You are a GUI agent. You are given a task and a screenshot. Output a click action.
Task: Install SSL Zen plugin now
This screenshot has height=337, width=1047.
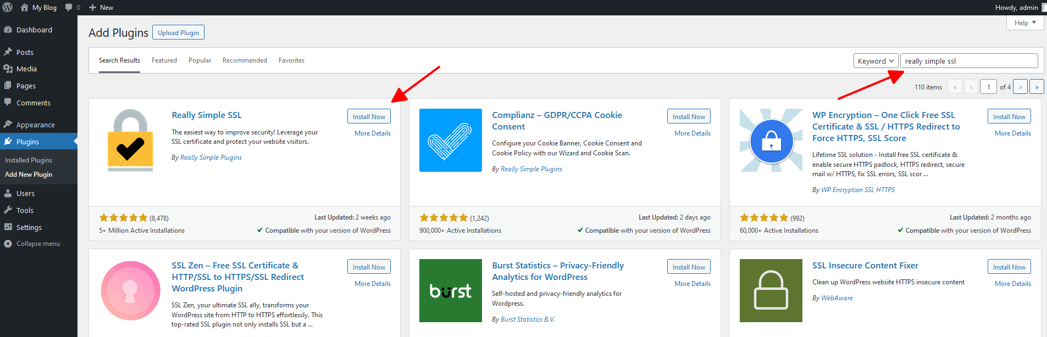click(369, 267)
